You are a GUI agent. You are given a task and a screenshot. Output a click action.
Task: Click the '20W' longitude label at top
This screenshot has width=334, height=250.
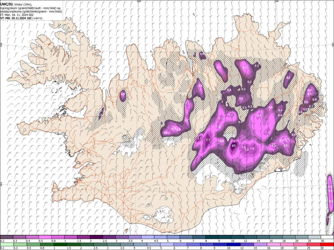tap(139, 1)
